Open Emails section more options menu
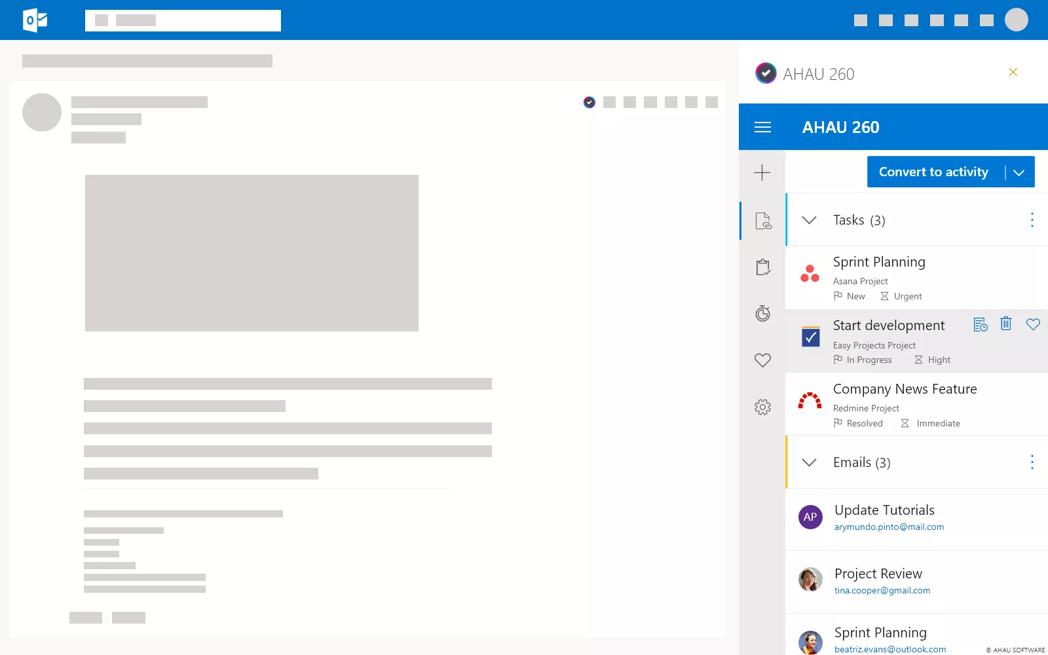 click(x=1032, y=462)
